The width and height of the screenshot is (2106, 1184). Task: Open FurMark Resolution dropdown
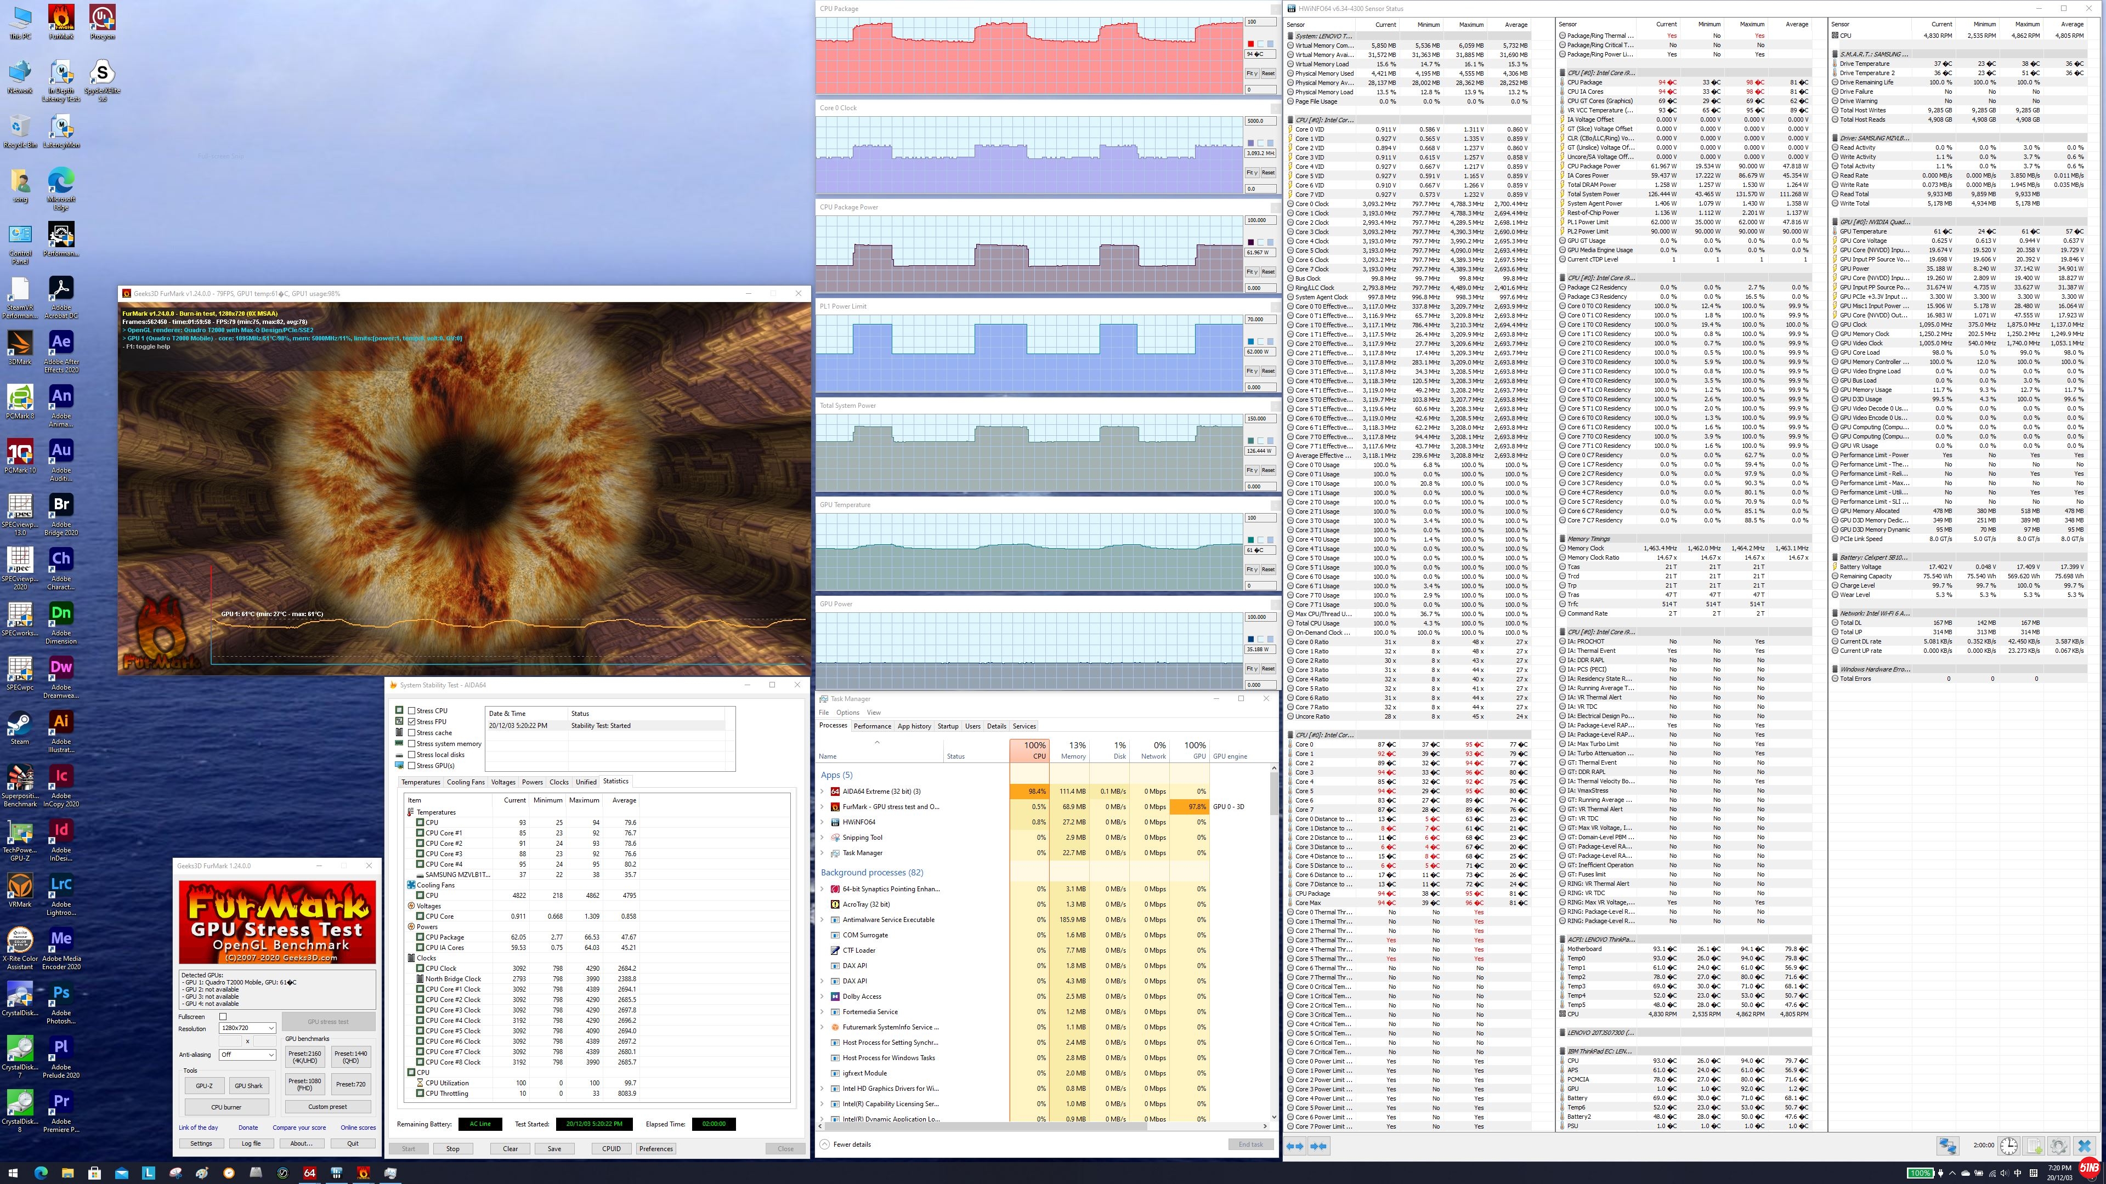click(248, 1028)
